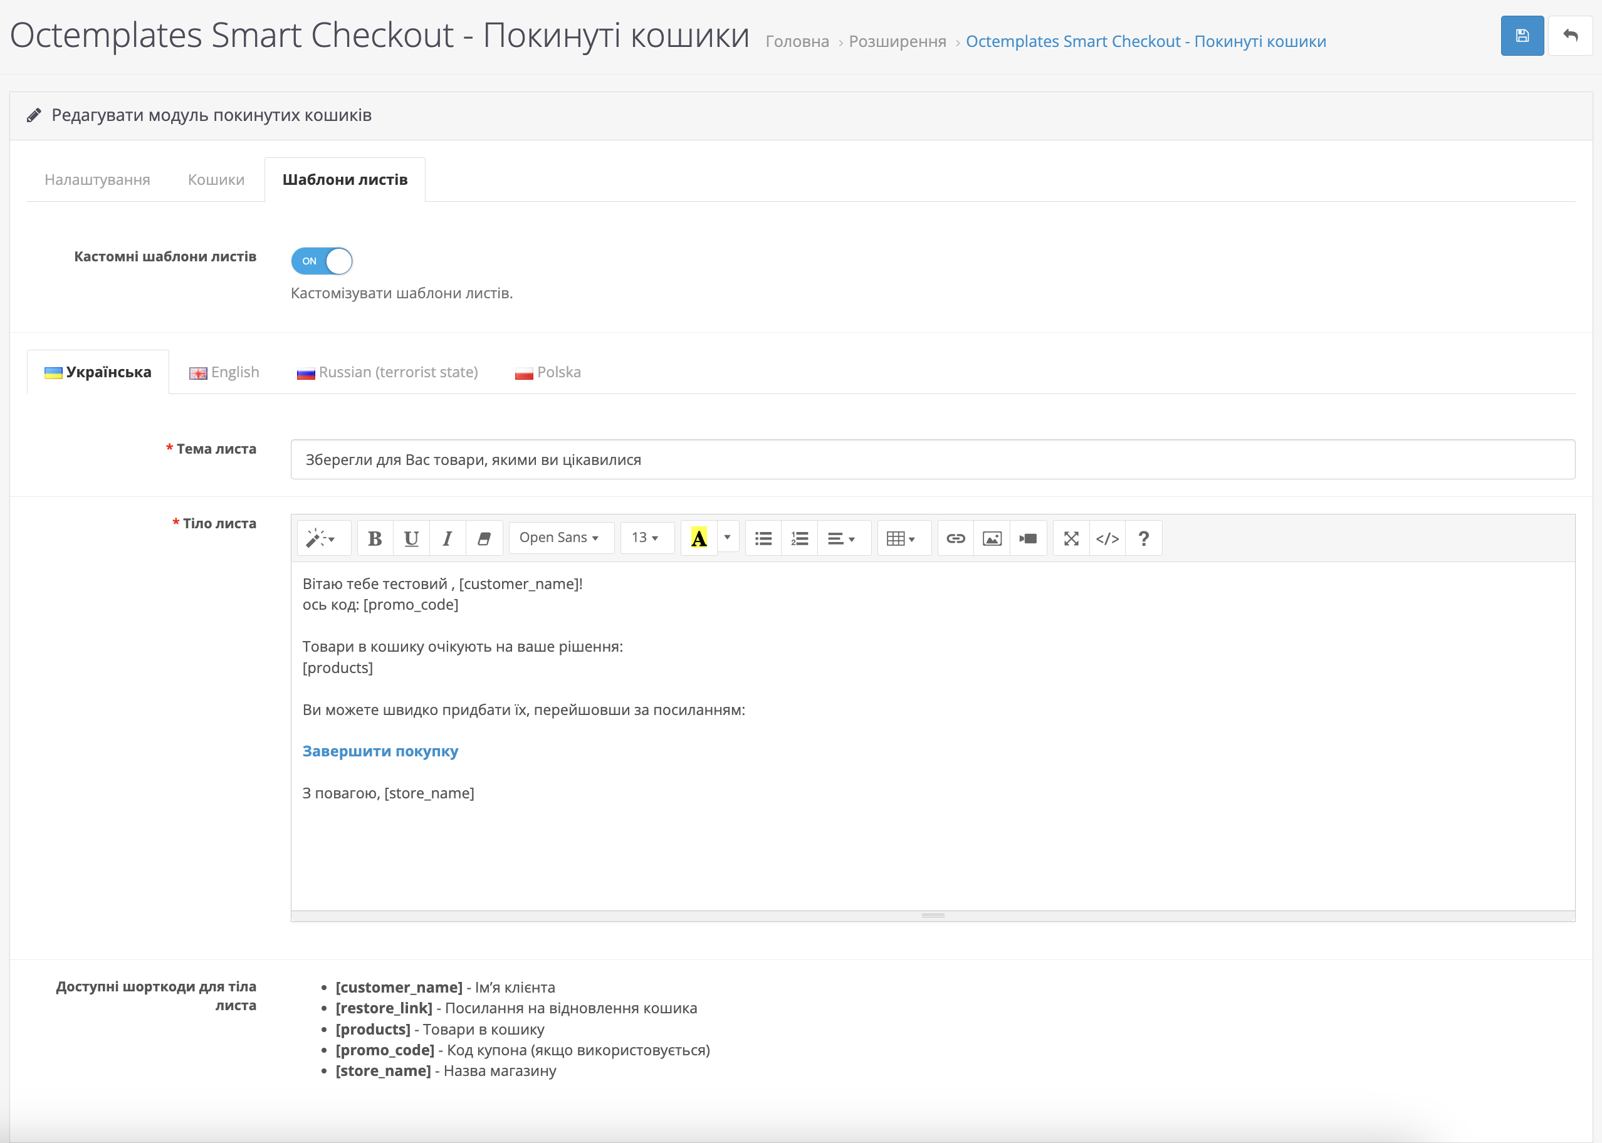Insert a link with chain icon

click(x=955, y=538)
